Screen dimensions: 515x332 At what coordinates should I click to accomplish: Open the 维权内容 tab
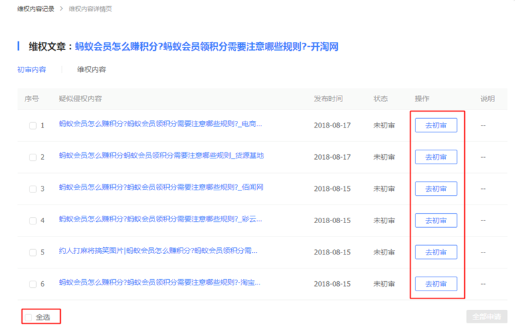tap(92, 69)
